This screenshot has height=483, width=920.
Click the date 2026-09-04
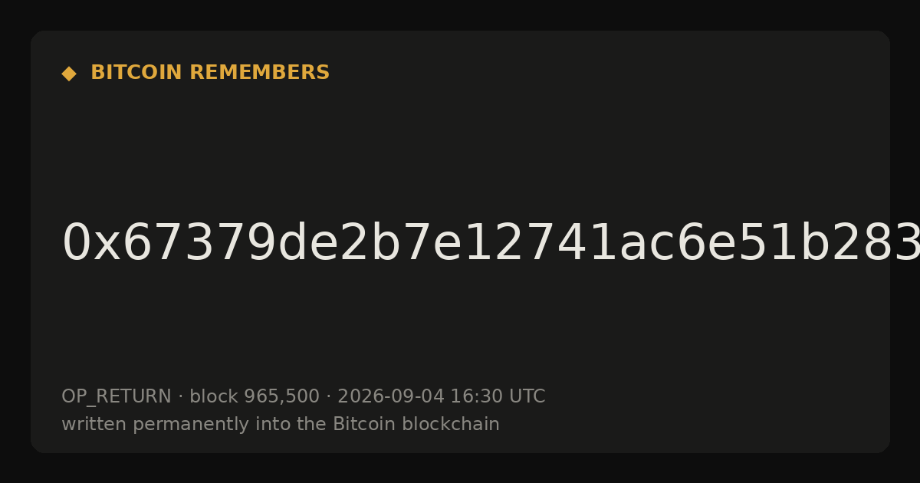[x=391, y=397]
